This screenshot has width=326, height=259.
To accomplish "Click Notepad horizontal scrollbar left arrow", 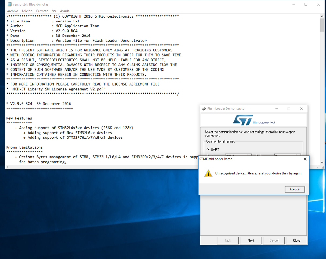I will click(8, 167).
